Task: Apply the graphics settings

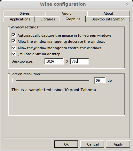Action: click(x=118, y=144)
